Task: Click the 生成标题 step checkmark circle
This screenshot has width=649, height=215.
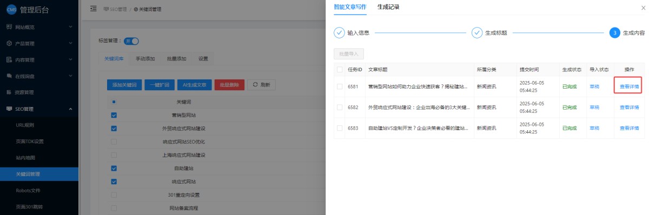Action: click(x=477, y=32)
